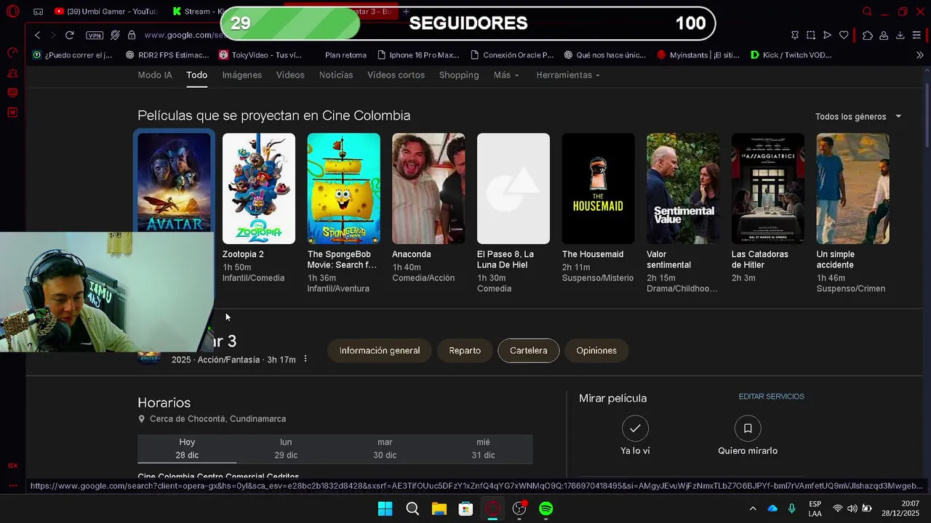This screenshot has height=523, width=931.
Task: Open the Easy Setup menu icon
Action: pos(916,35)
